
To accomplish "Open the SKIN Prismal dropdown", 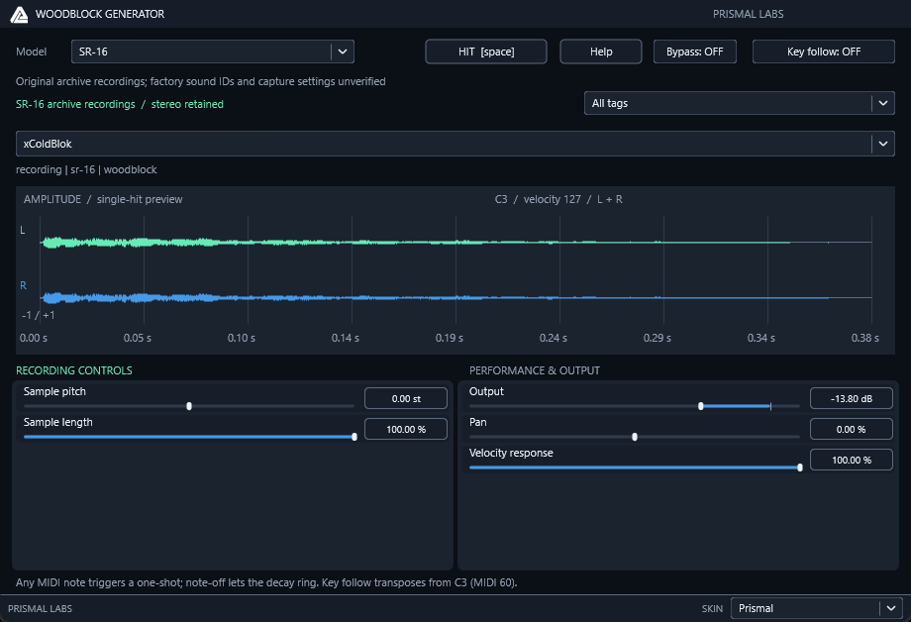I will pos(816,609).
